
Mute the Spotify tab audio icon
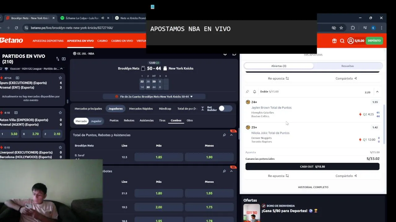[102, 18]
